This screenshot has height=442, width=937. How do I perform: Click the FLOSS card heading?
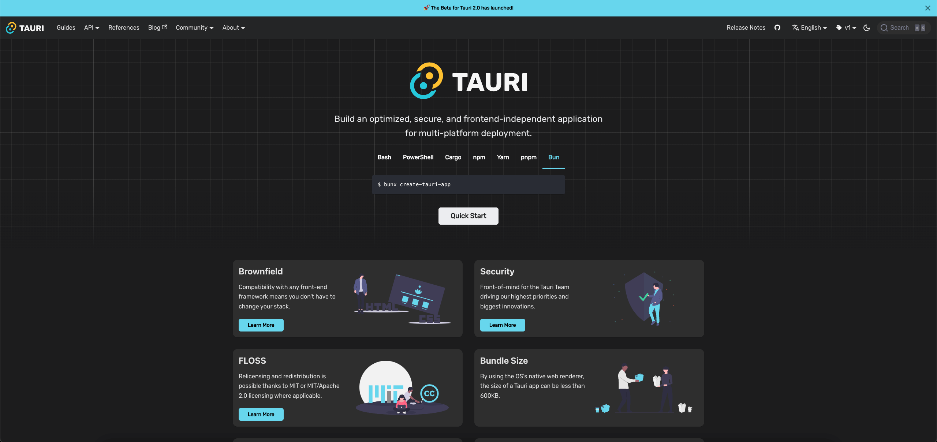[252, 361]
